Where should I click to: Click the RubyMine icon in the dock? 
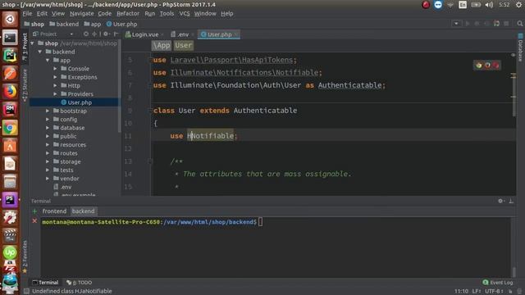[10, 109]
